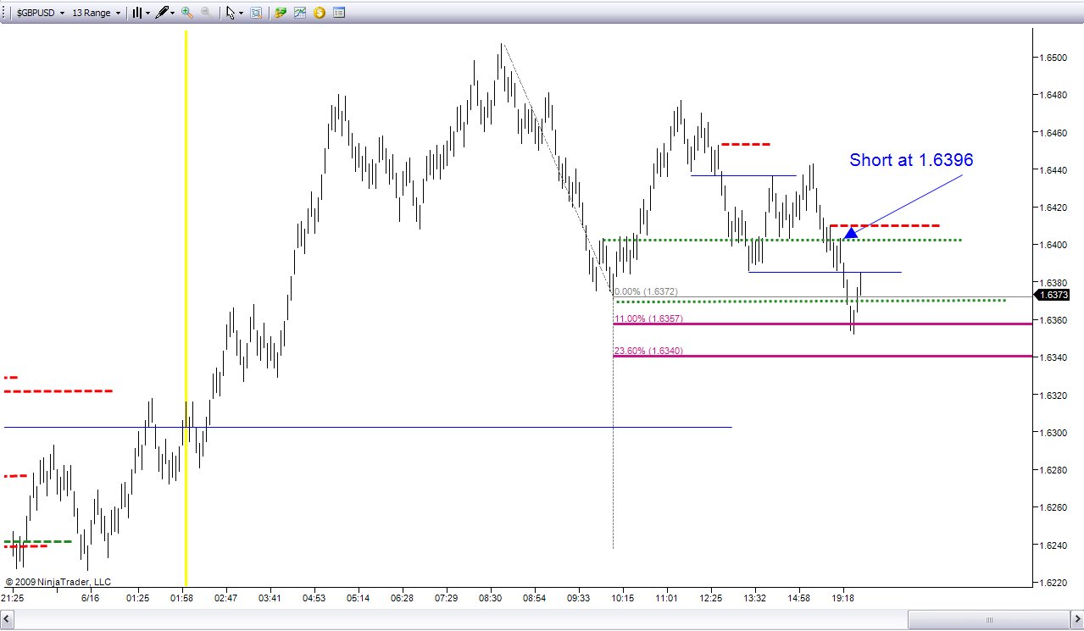Click the 1.6400 price axis label

[x=1053, y=245]
